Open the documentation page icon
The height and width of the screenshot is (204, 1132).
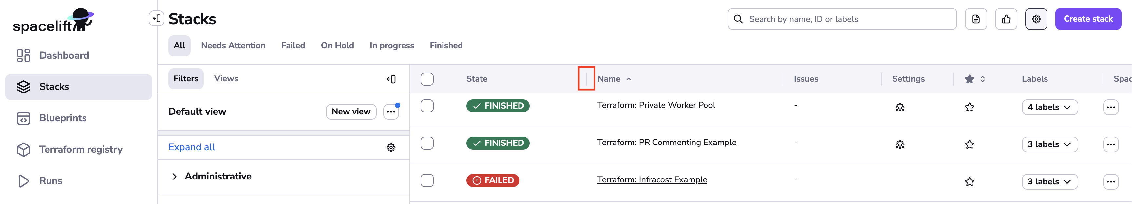tap(975, 19)
